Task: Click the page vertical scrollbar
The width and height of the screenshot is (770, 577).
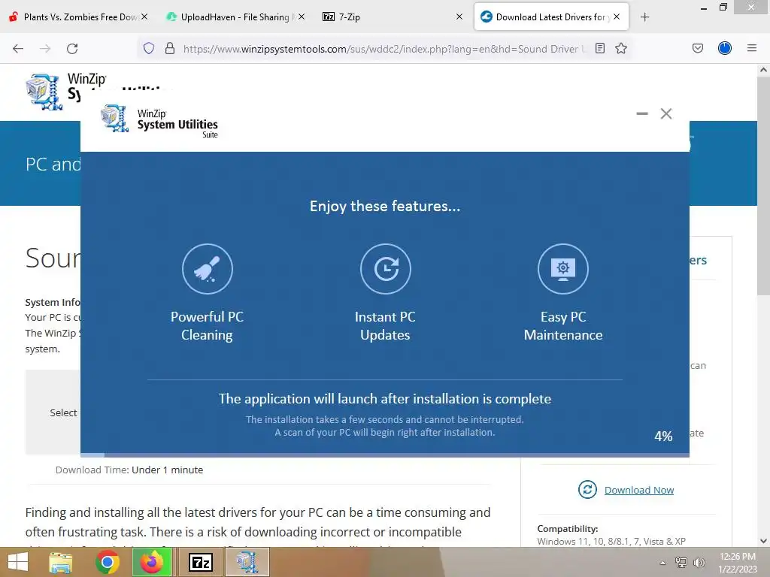Action: 763,186
